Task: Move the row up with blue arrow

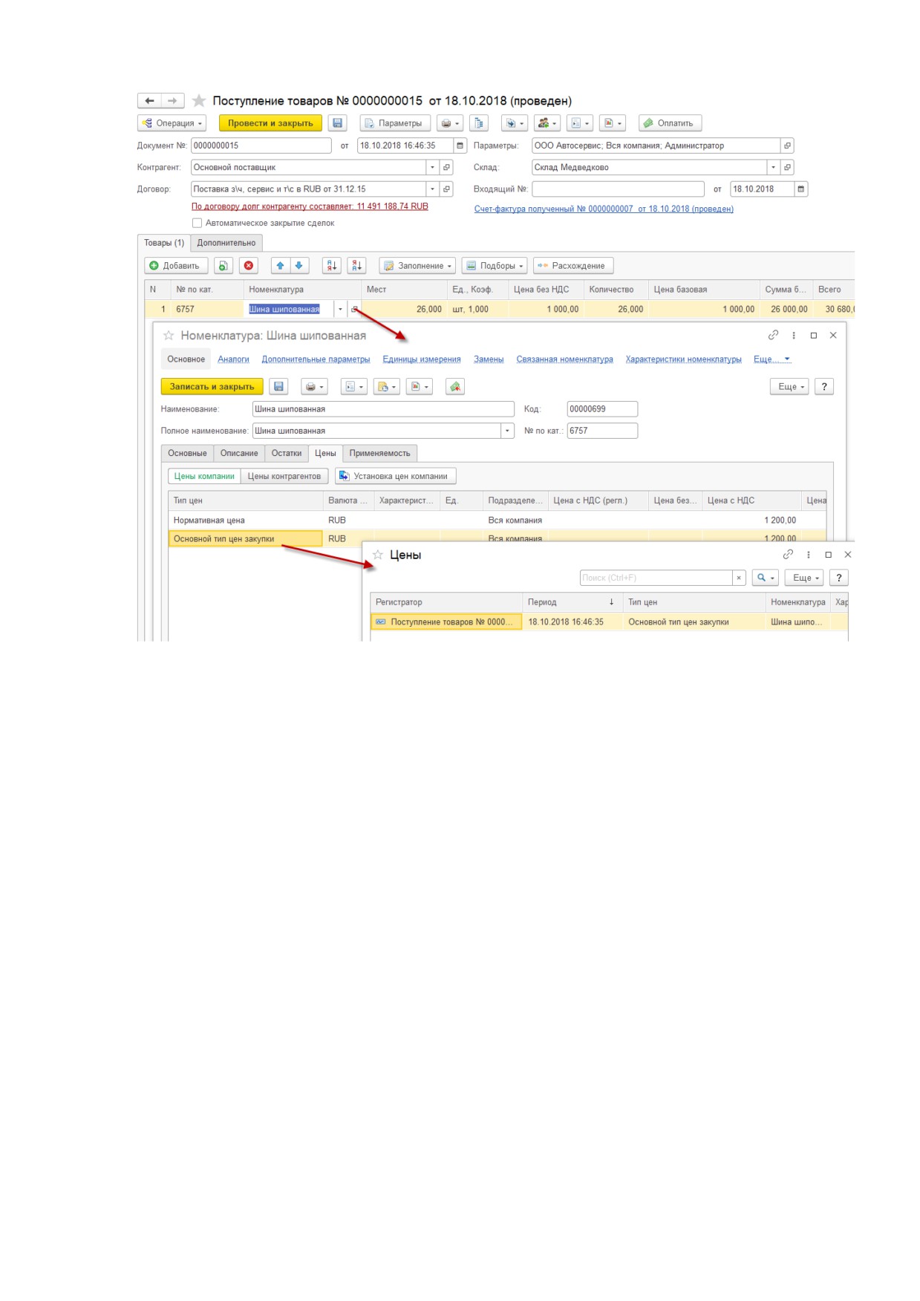Action: 281,266
